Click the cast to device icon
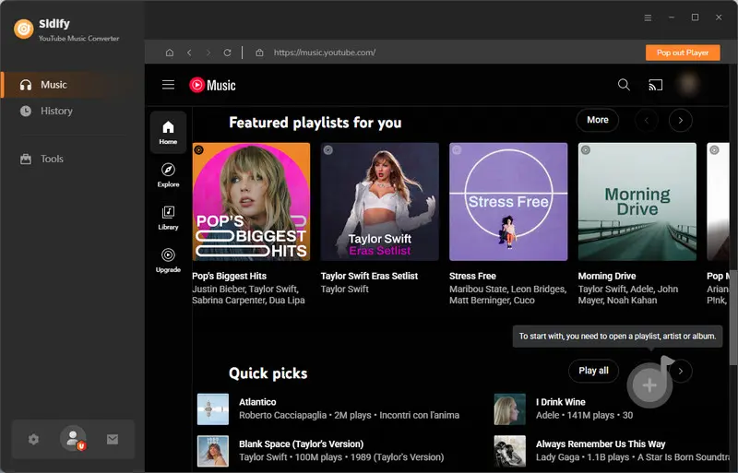This screenshot has width=738, height=473. (656, 85)
